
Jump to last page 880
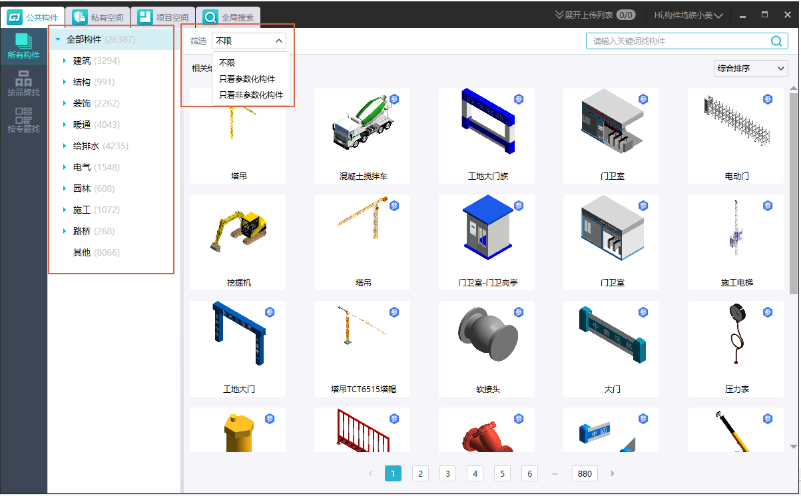585,473
